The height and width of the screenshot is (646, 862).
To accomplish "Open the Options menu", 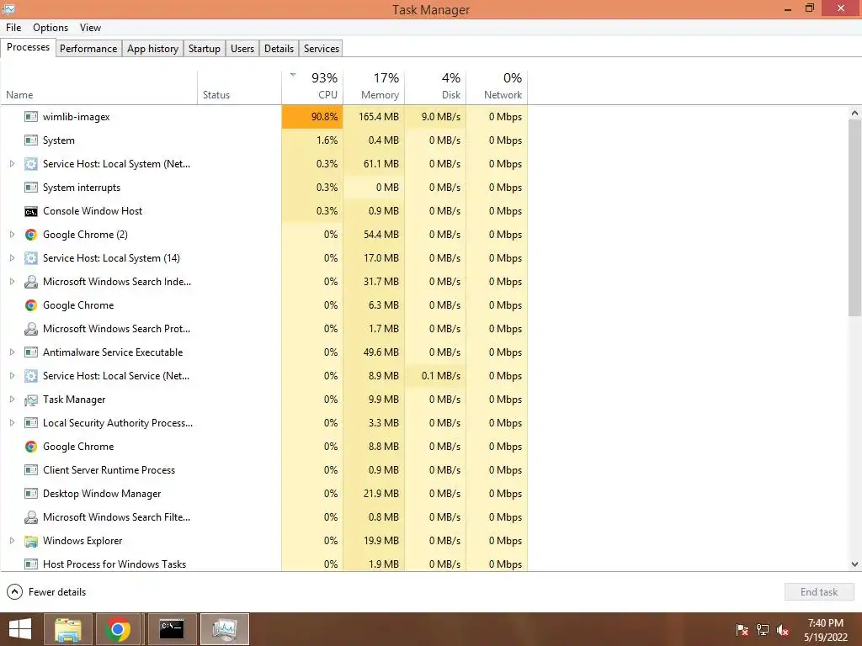I will [51, 28].
